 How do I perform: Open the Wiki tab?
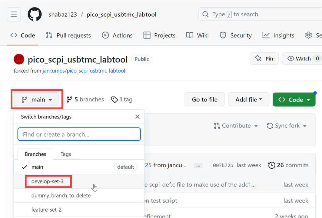(197, 35)
